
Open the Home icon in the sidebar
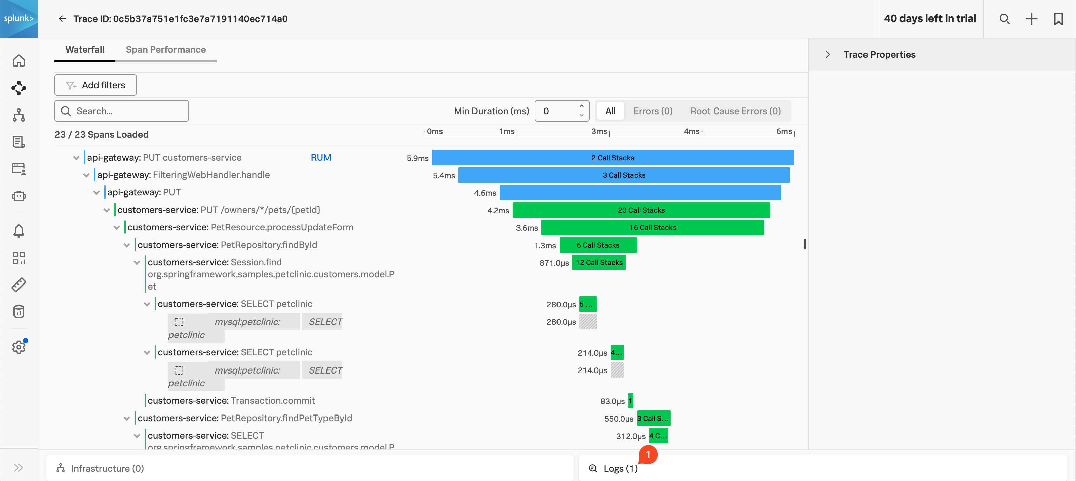[19, 61]
